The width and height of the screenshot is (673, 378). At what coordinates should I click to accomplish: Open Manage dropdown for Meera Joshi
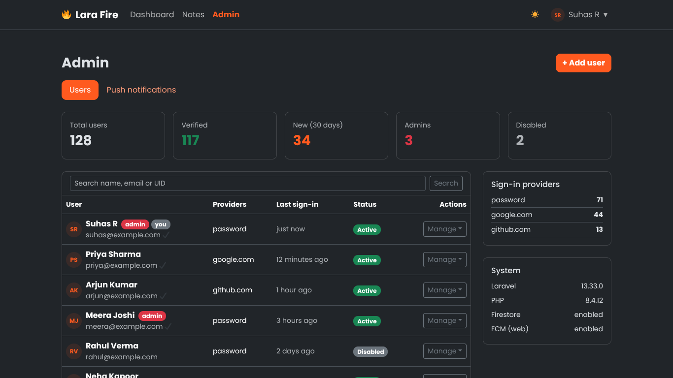pyautogui.click(x=444, y=321)
